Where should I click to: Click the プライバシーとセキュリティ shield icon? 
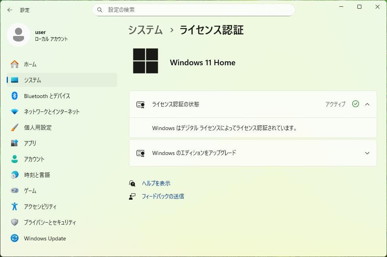pyautogui.click(x=15, y=222)
